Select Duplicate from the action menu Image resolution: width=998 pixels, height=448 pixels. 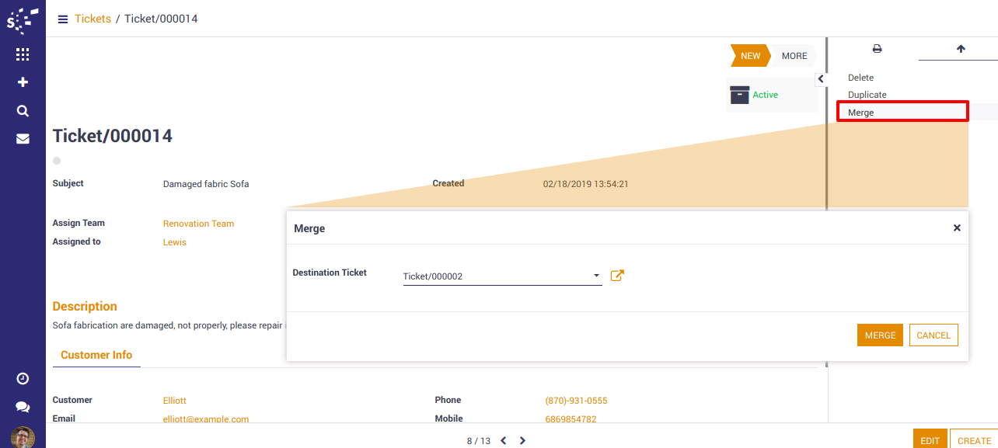867,95
